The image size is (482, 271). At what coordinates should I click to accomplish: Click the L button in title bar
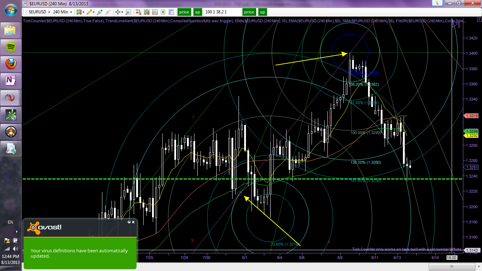pos(438,3)
